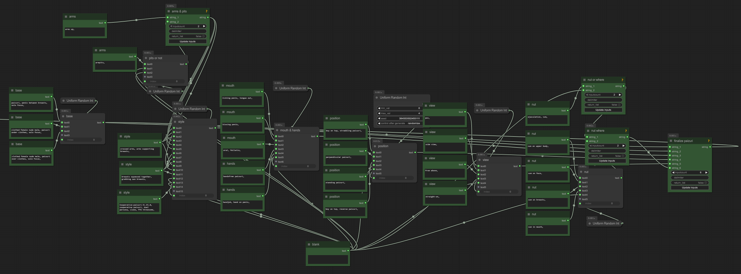Image resolution: width=741 pixels, height=274 pixels.
Task: Collapse the nut or where node
Action: (585, 80)
